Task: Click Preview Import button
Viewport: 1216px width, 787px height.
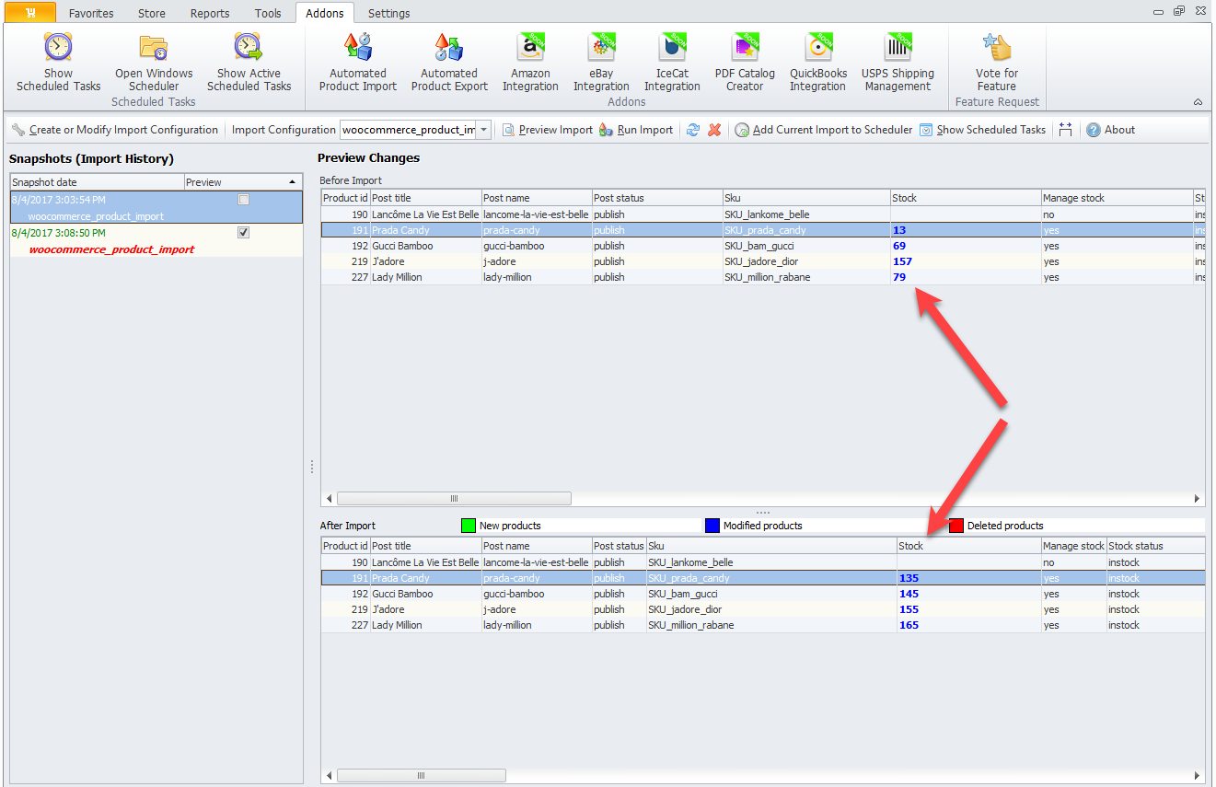Action: 548,130
